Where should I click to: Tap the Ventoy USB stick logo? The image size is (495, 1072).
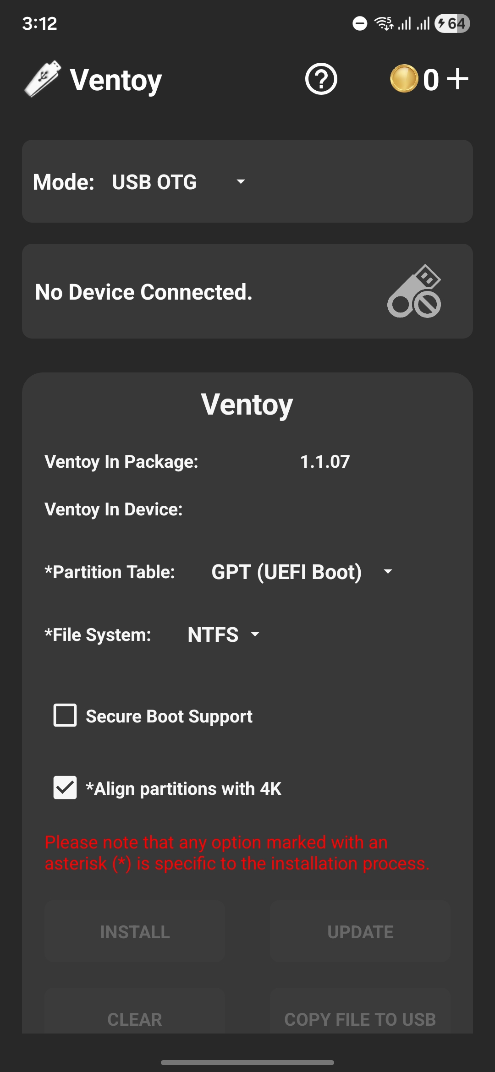pyautogui.click(x=43, y=79)
